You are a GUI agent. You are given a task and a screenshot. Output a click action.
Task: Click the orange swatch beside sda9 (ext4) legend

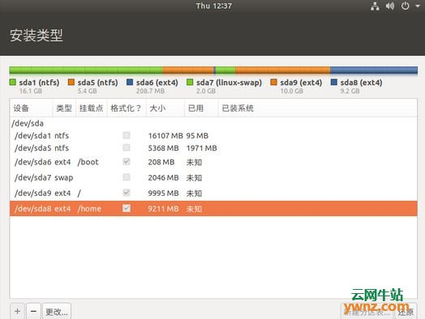click(x=273, y=82)
